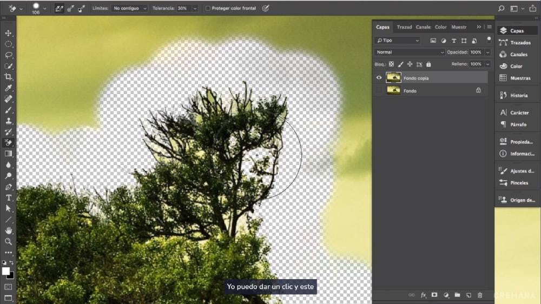Create new layer using bottom panel icon
The width and height of the screenshot is (541, 304).
click(469, 295)
